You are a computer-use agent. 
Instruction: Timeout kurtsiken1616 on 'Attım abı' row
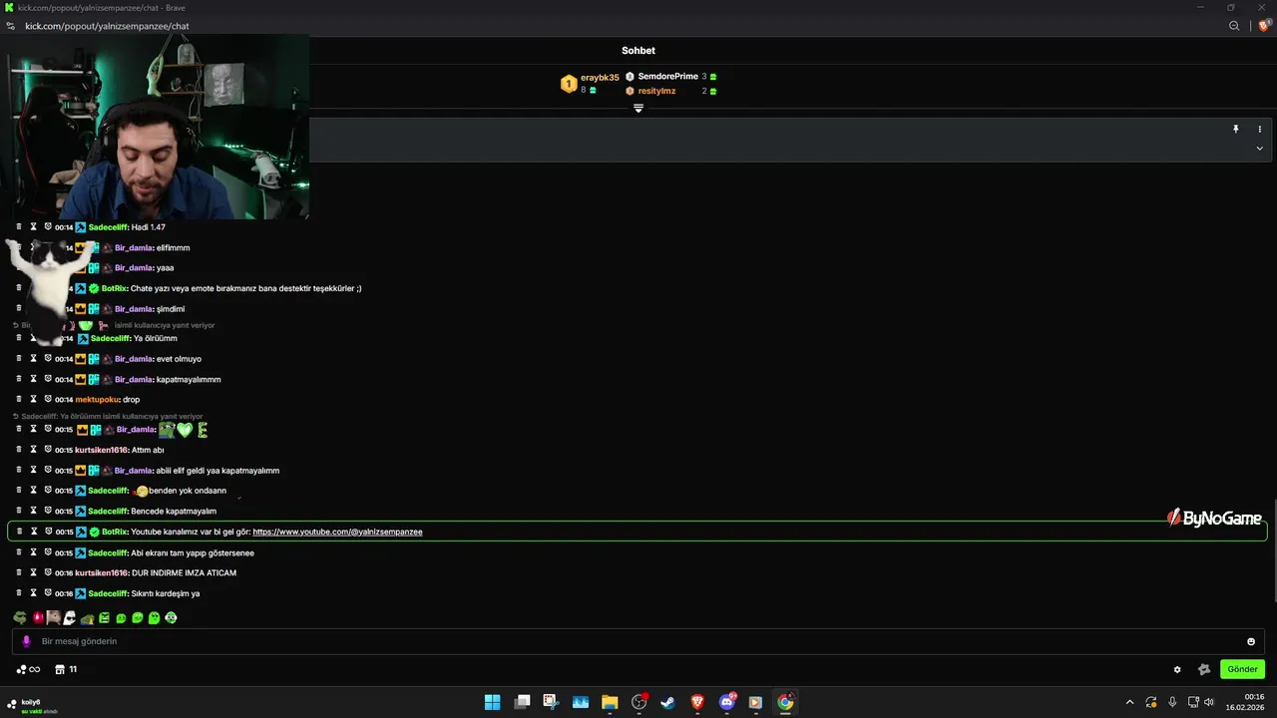(x=33, y=450)
